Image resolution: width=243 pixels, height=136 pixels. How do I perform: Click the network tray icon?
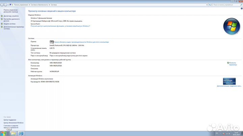coord(226,134)
